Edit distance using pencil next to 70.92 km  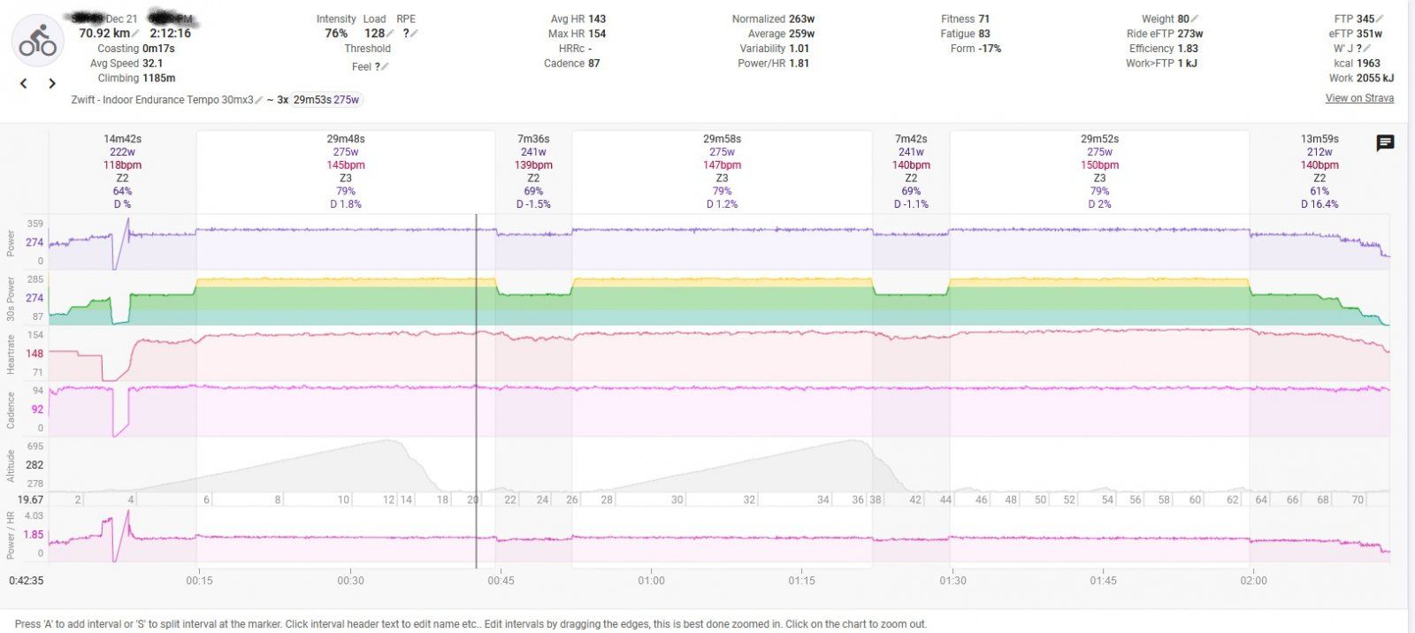[136, 34]
